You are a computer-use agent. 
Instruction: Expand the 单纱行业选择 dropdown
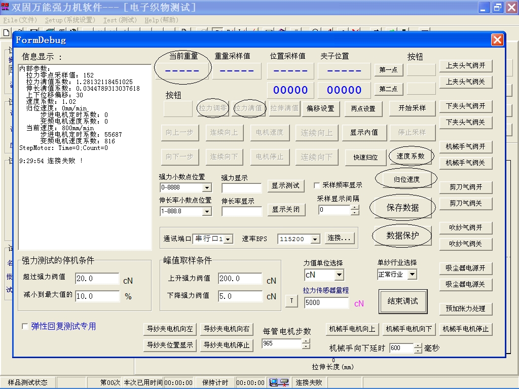pyautogui.click(x=412, y=275)
